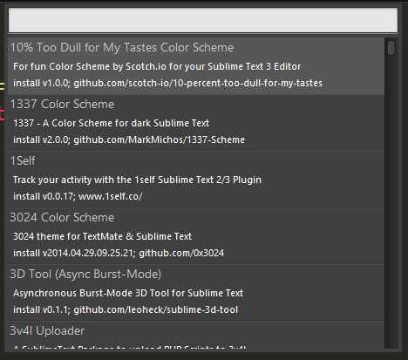Install 3D Tool (Async Burst-Mode) package
408x360 pixels.
[x=196, y=293]
